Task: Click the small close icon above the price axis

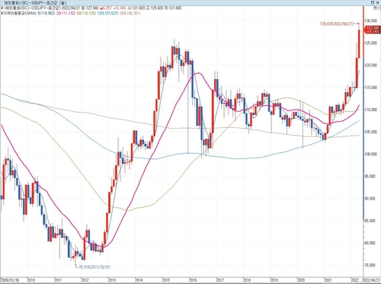Action: [x=379, y=8]
